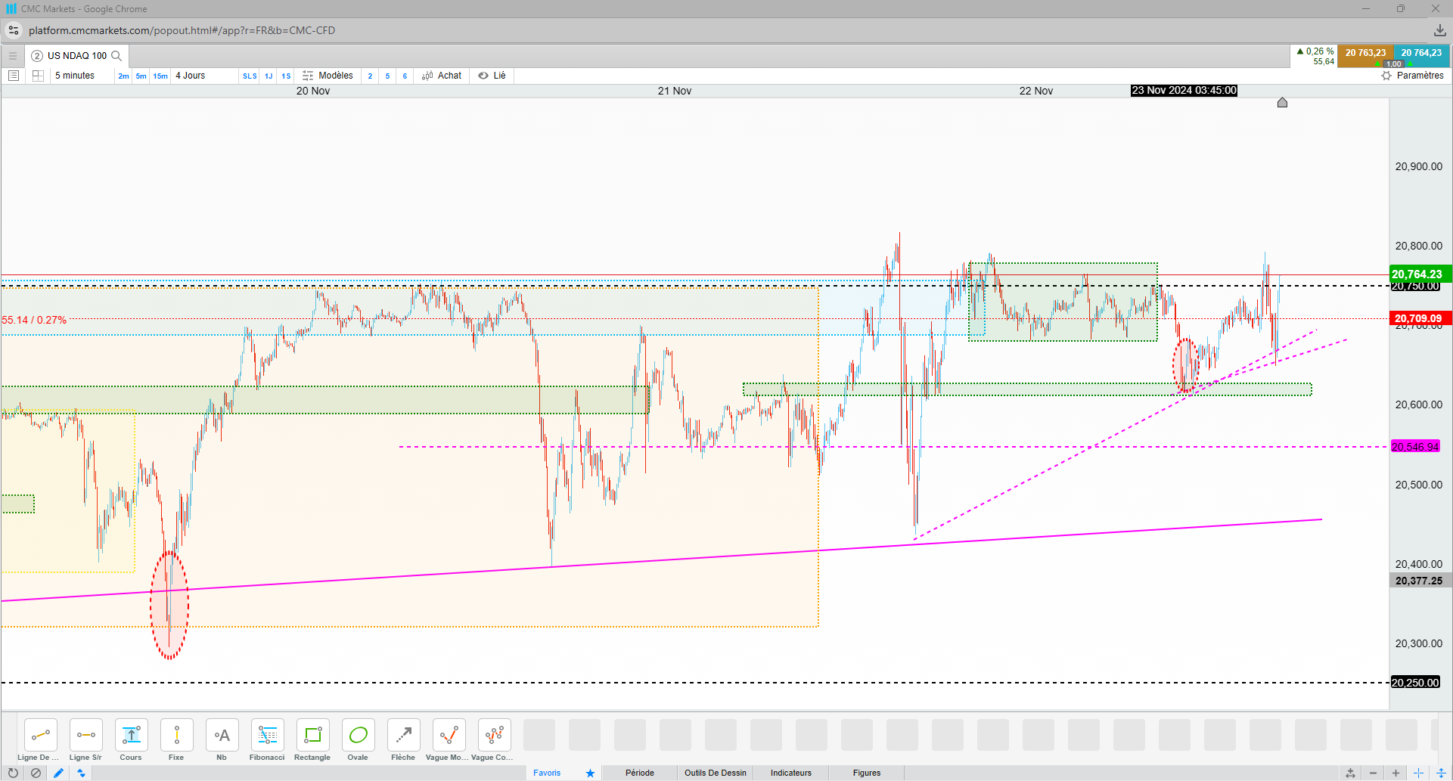The image size is (1453, 781).
Task: Click the Chrome address bar URL
Action: pos(182,30)
